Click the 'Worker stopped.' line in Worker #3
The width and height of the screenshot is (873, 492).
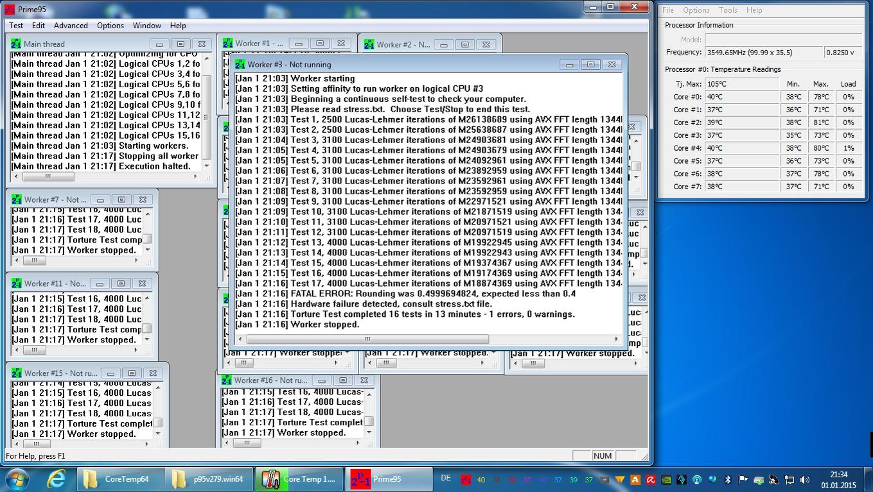coord(297,325)
